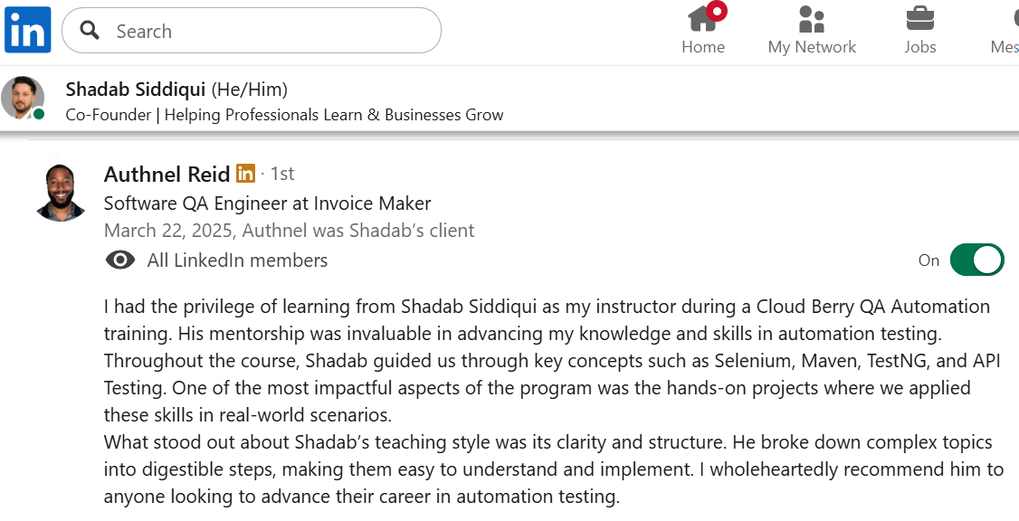
Task: Click the red notification badge on Home
Action: click(x=717, y=12)
